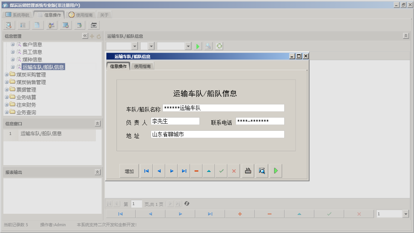Open the record count dropdown at bottom right
Image resolution: width=414 pixels, height=233 pixels.
pos(406,213)
